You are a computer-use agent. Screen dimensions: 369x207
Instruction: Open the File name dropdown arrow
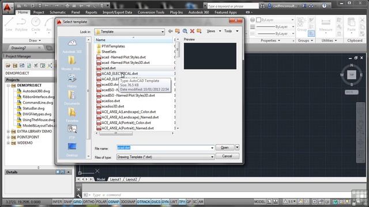(212, 148)
